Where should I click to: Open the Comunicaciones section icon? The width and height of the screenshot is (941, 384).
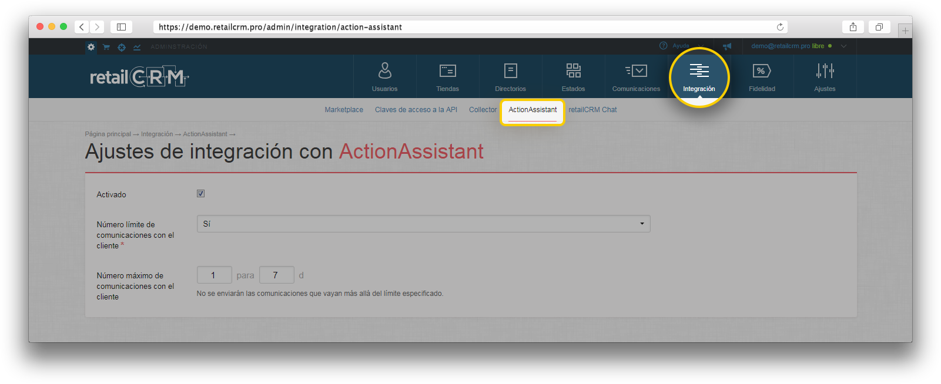coord(637,71)
